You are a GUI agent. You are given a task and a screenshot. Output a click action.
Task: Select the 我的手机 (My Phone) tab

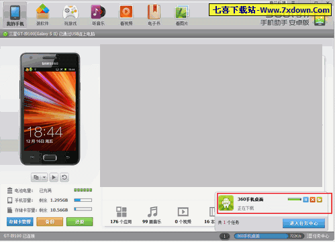15,15
